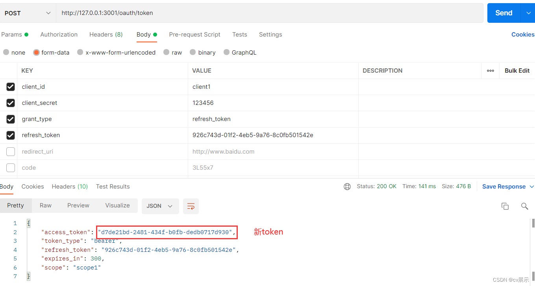Click the redirect_uri key cell
535x286 pixels.
point(102,152)
